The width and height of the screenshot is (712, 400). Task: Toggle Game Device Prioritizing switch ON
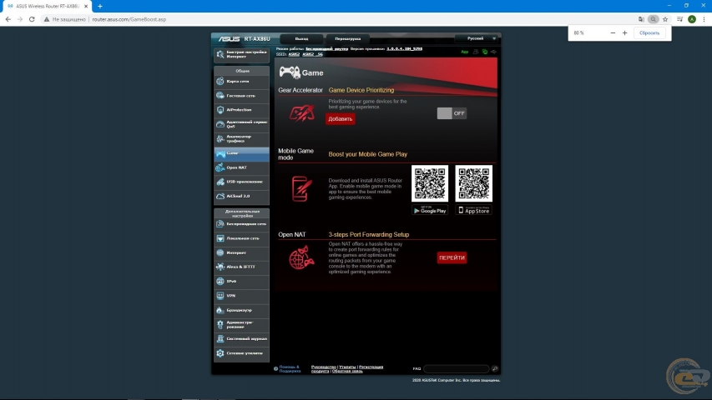[x=452, y=113]
